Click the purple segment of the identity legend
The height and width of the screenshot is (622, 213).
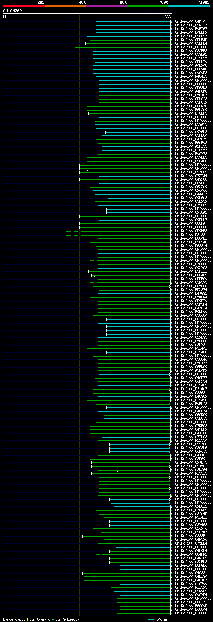click(106, 6)
